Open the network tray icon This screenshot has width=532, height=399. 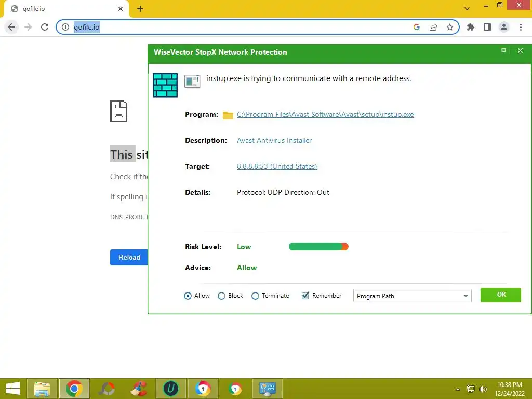click(x=471, y=389)
